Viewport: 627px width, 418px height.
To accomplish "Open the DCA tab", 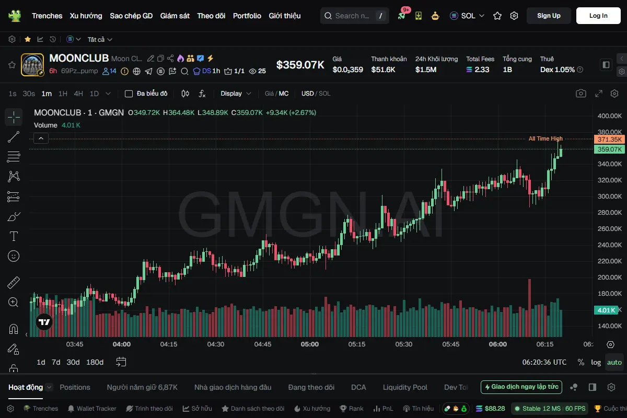I will 358,387.
